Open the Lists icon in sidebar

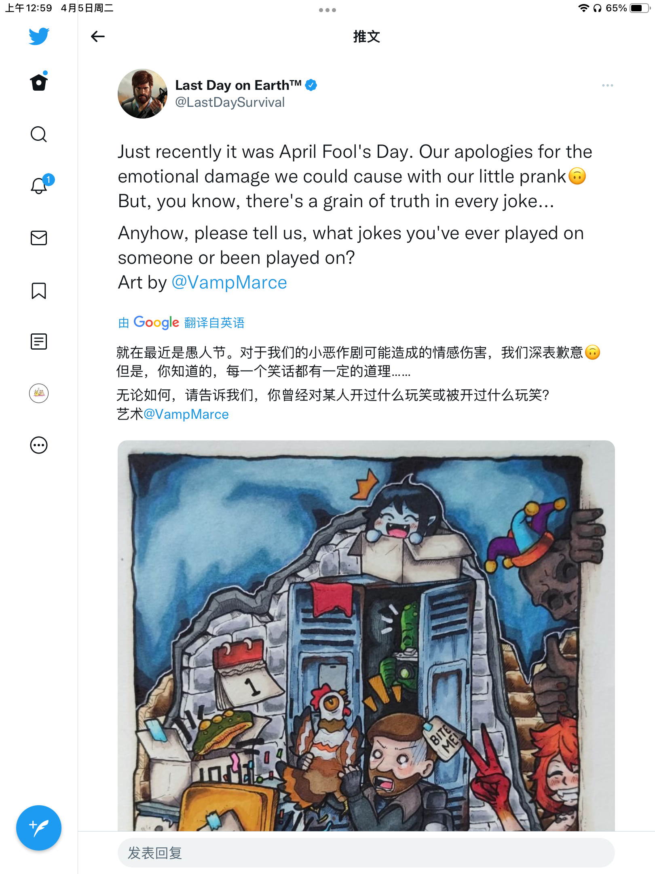39,342
